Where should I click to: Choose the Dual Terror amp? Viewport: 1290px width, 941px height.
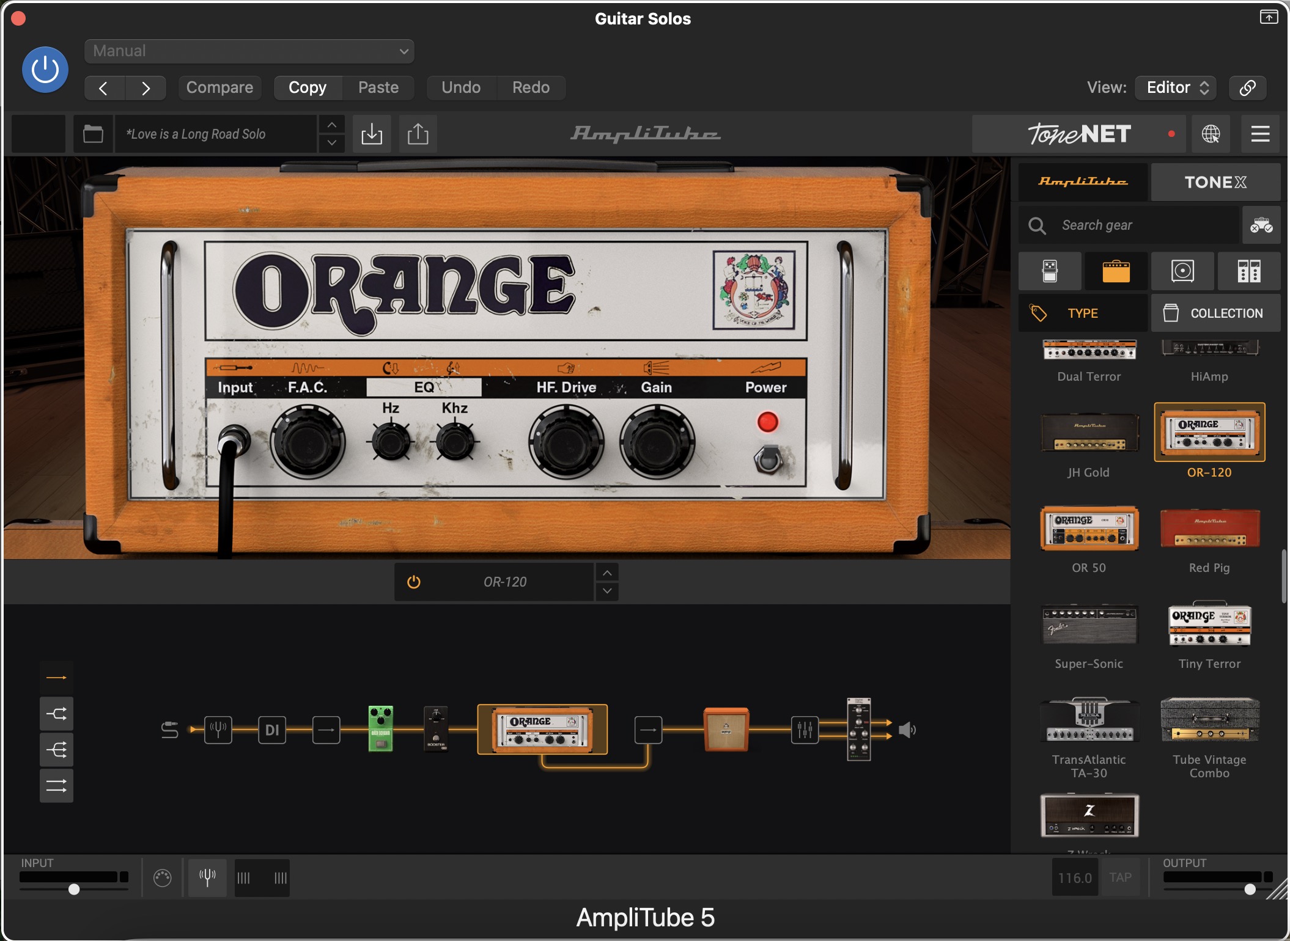[1089, 361]
